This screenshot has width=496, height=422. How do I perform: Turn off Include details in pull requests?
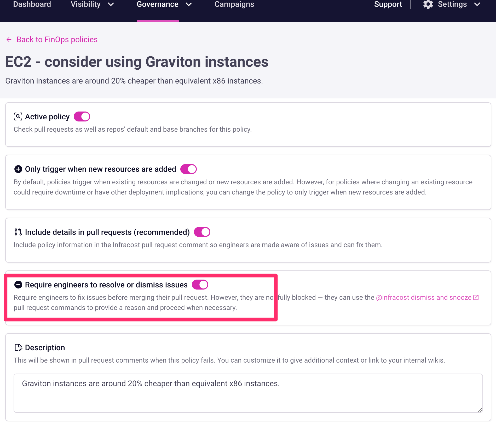click(x=202, y=232)
